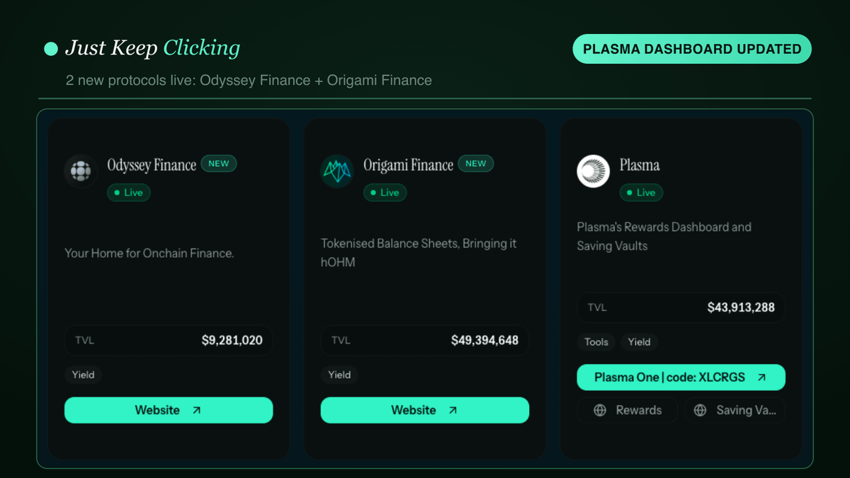
Task: Open the Saving Va... link in Plasma card
Action: (735, 410)
